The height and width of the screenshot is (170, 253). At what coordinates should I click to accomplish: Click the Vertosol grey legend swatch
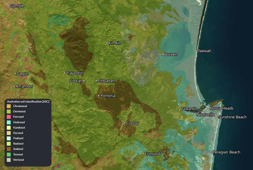[x=9, y=160]
